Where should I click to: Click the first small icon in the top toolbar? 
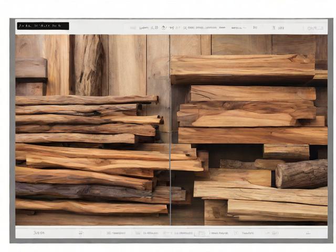133,27
